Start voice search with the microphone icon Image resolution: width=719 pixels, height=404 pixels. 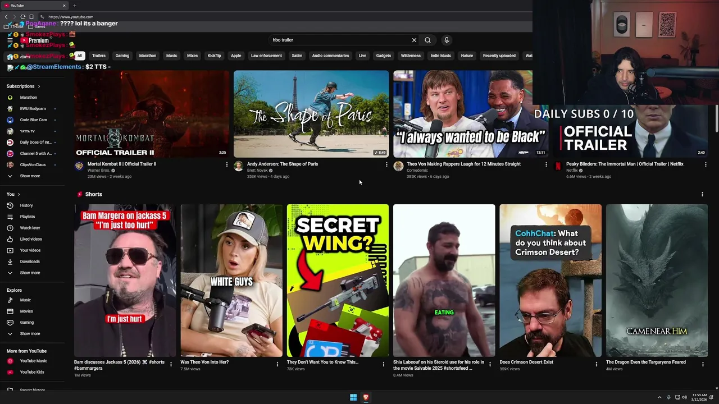[x=447, y=40]
